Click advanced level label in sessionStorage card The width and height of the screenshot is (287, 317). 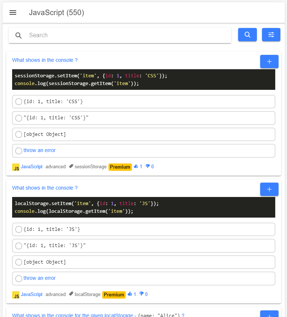[55, 166]
